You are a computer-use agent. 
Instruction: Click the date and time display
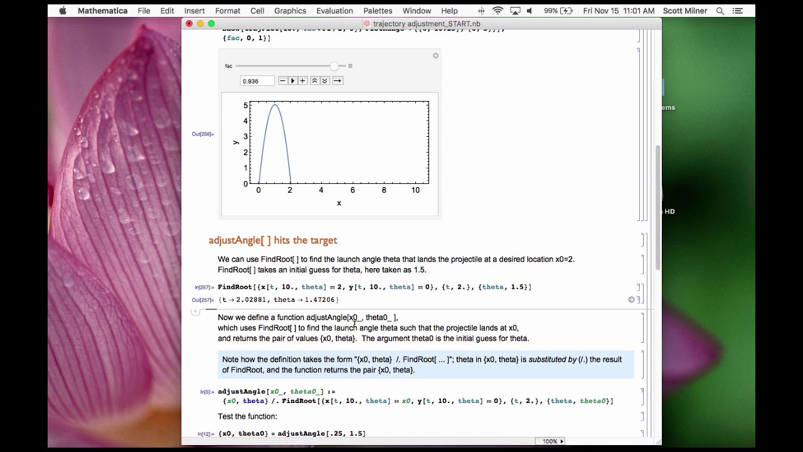click(x=619, y=11)
